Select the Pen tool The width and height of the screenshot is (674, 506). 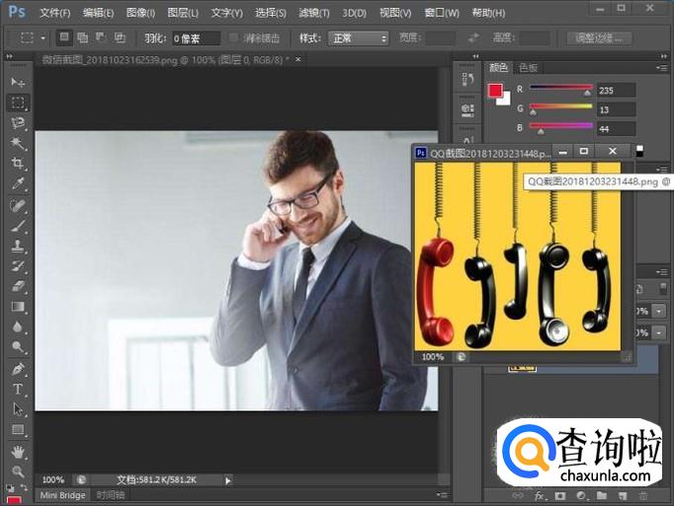pyautogui.click(x=18, y=369)
